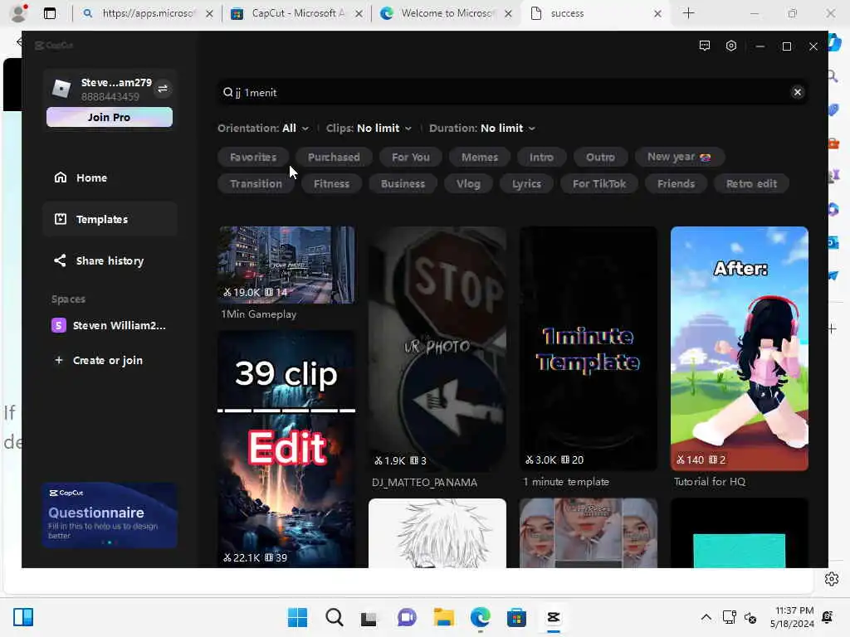Open taskbar Search
This screenshot has width=850, height=637.
click(334, 617)
